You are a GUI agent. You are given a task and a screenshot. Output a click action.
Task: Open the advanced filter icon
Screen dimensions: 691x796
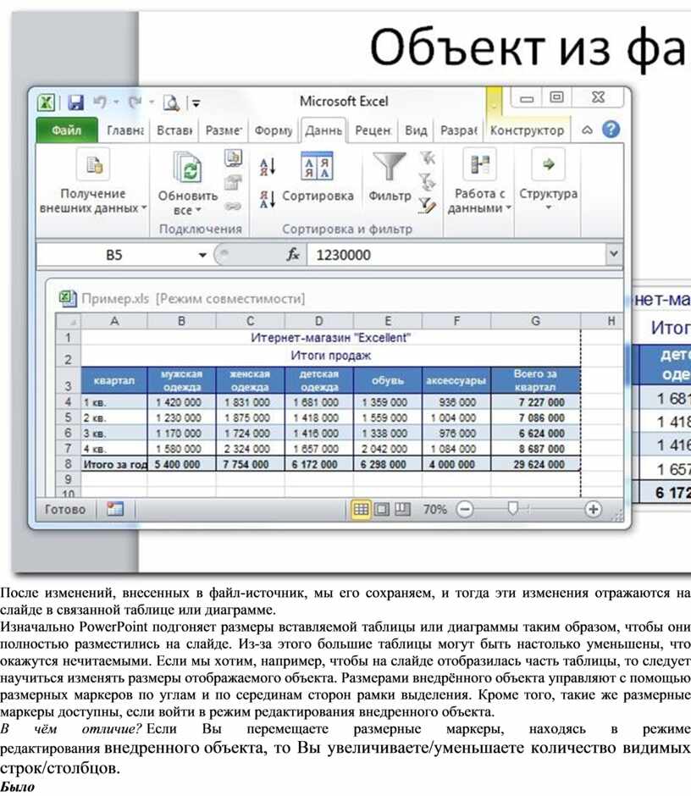(x=428, y=205)
